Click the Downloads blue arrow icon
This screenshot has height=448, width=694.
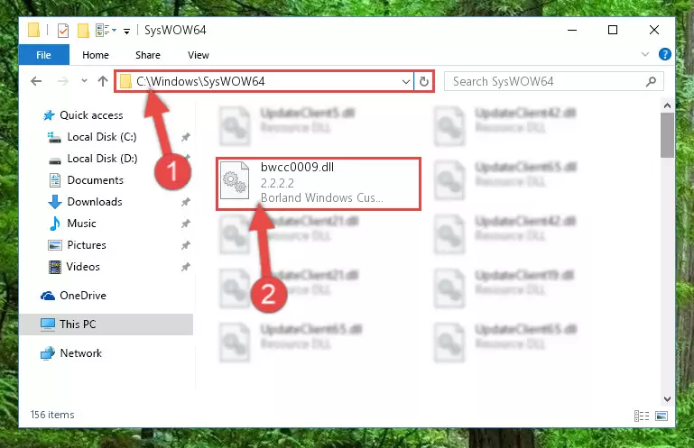(x=54, y=202)
